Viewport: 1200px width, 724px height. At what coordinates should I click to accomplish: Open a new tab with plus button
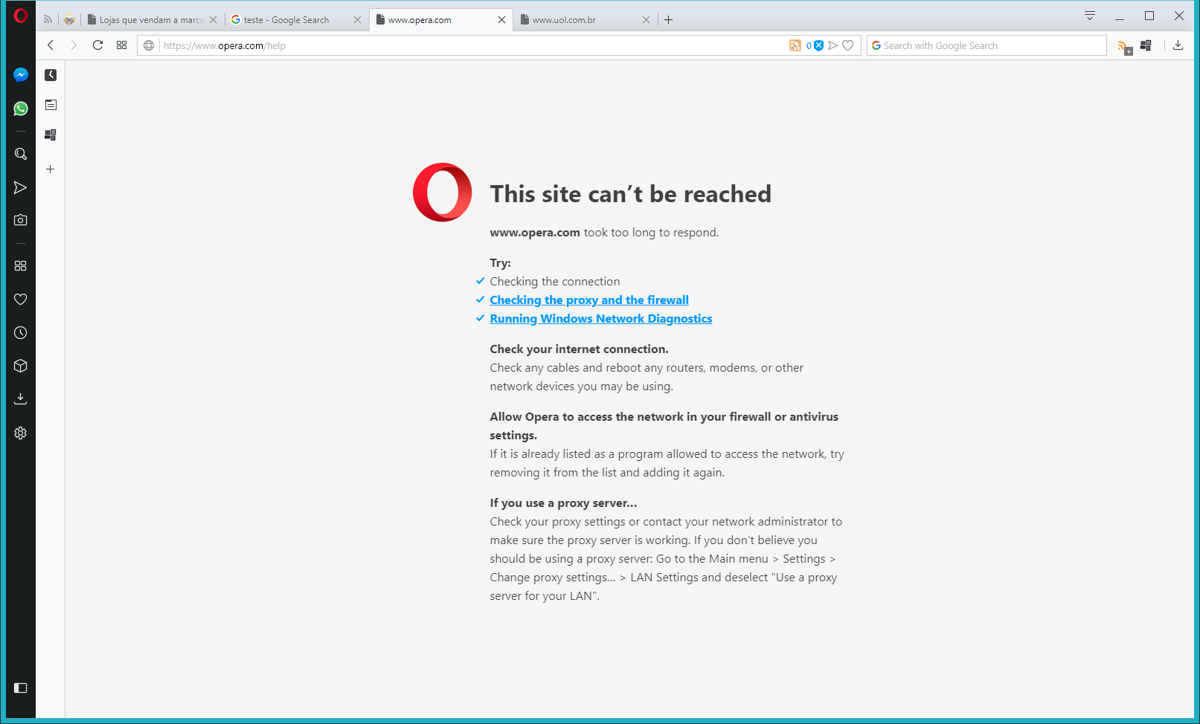(669, 20)
